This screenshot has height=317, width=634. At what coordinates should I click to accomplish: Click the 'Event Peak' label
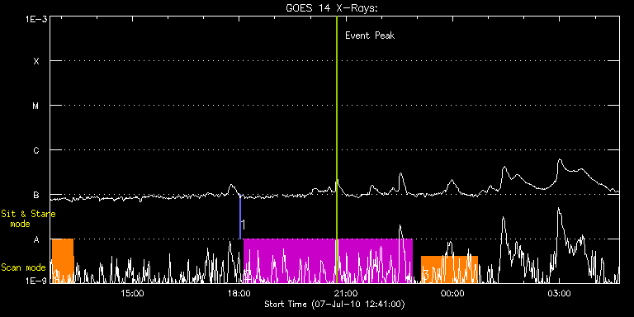[x=370, y=35]
